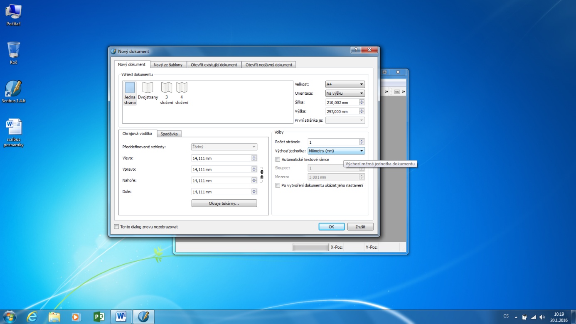Click the Vpravo margin field
The image size is (576, 324).
[x=221, y=169]
